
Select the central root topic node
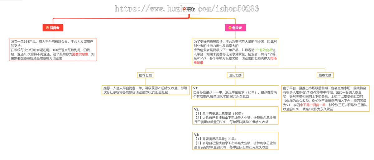coord(189,9)
